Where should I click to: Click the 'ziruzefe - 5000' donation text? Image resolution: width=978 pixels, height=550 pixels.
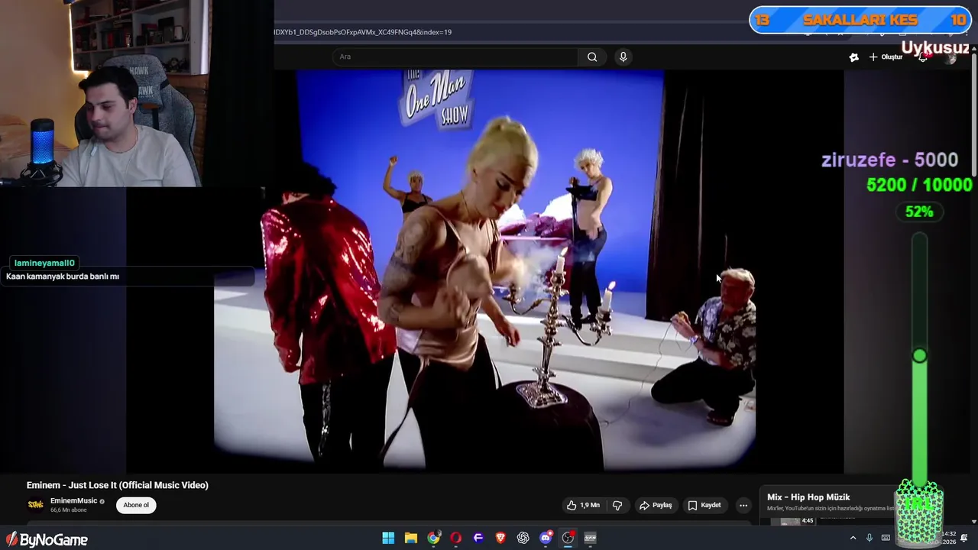[889, 160]
